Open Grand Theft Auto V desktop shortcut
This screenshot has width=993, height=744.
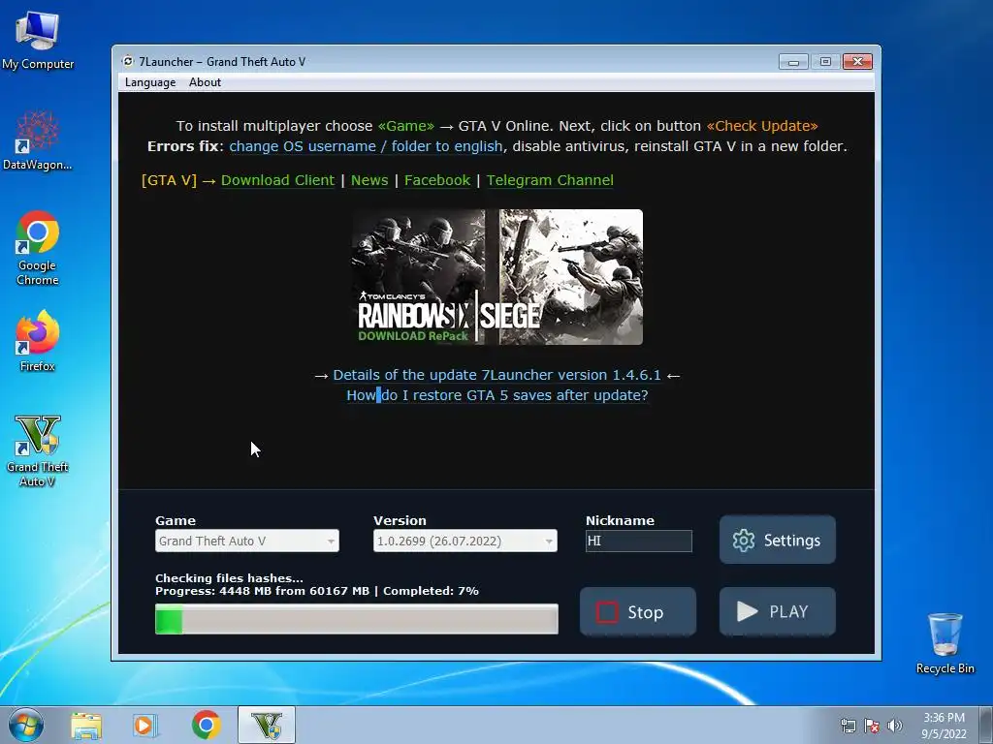(38, 451)
